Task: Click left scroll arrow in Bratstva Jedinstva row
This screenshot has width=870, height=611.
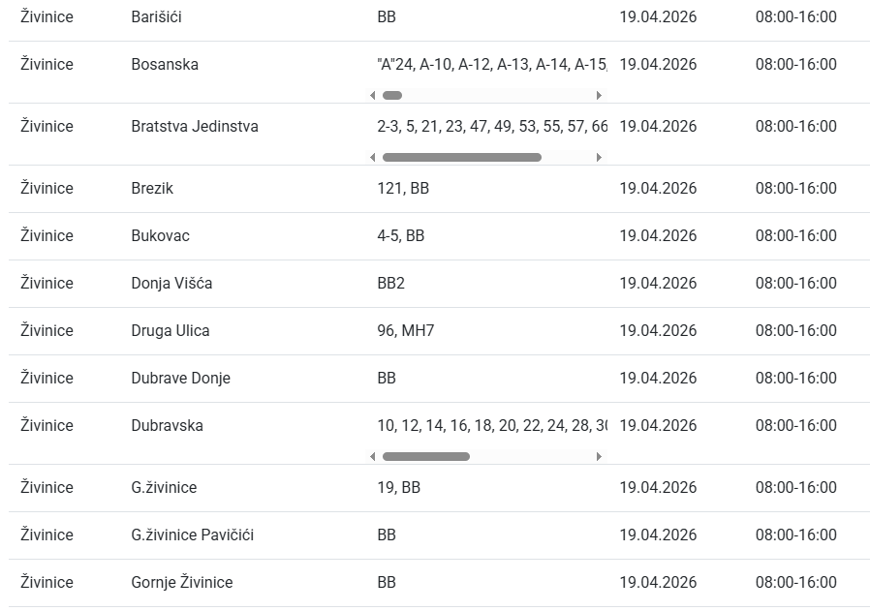Action: (373, 158)
